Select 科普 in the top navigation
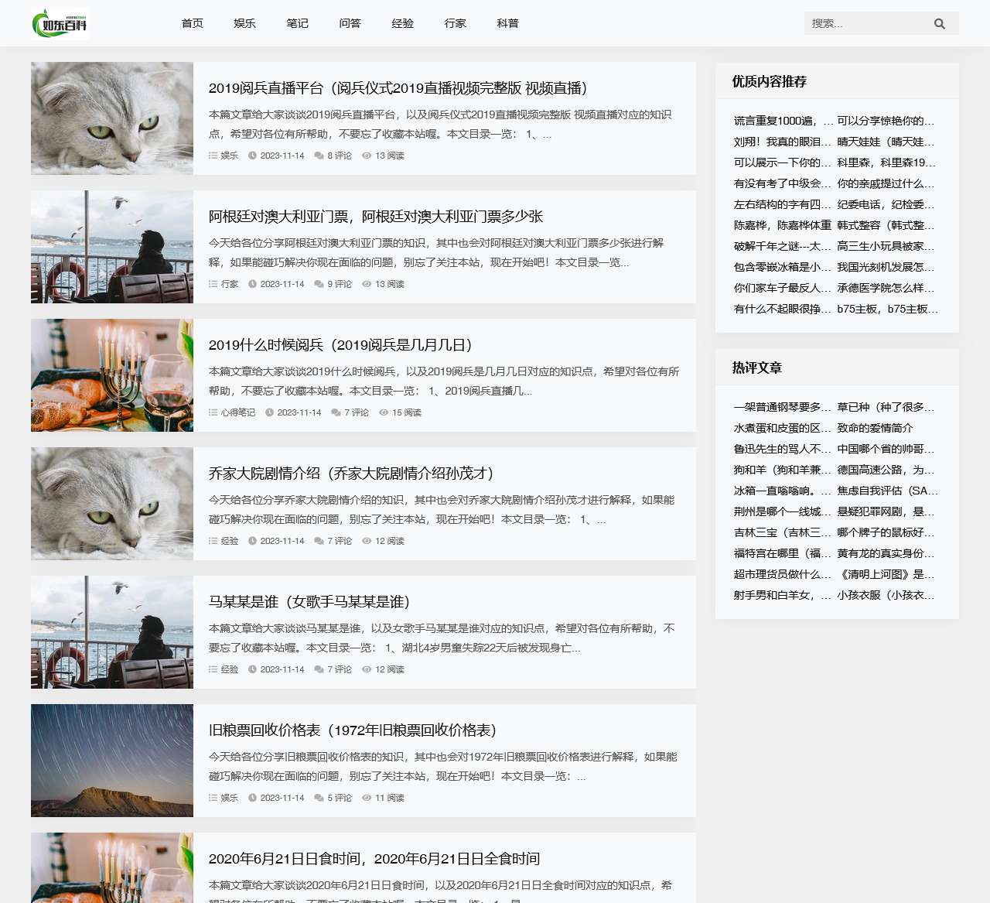 [x=507, y=23]
